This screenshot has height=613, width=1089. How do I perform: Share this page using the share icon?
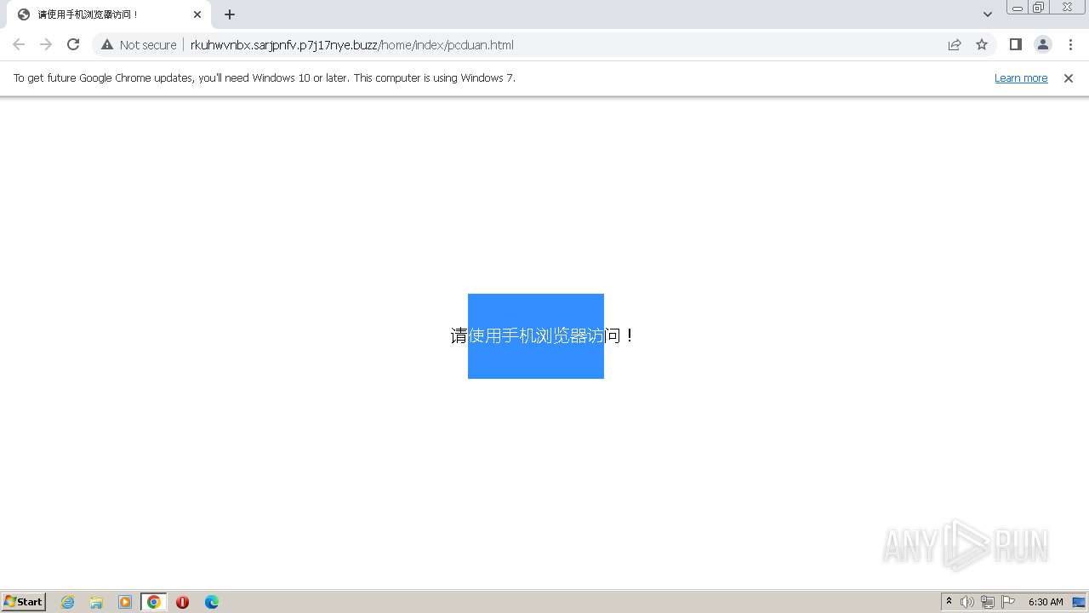click(x=955, y=44)
